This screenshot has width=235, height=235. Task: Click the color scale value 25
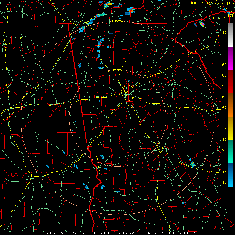224,150
